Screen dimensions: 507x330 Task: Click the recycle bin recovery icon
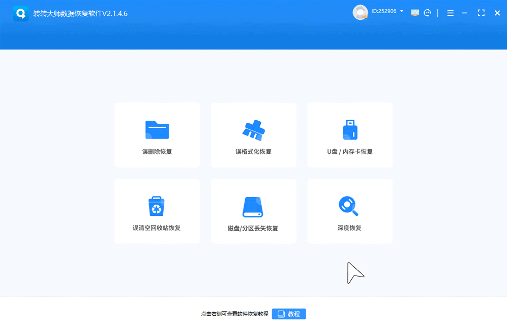[157, 206]
